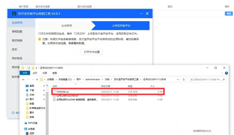Screen dimensions: 234x135
Task: Expand the chevron after Administrator in address bar
Action: point(102,80)
